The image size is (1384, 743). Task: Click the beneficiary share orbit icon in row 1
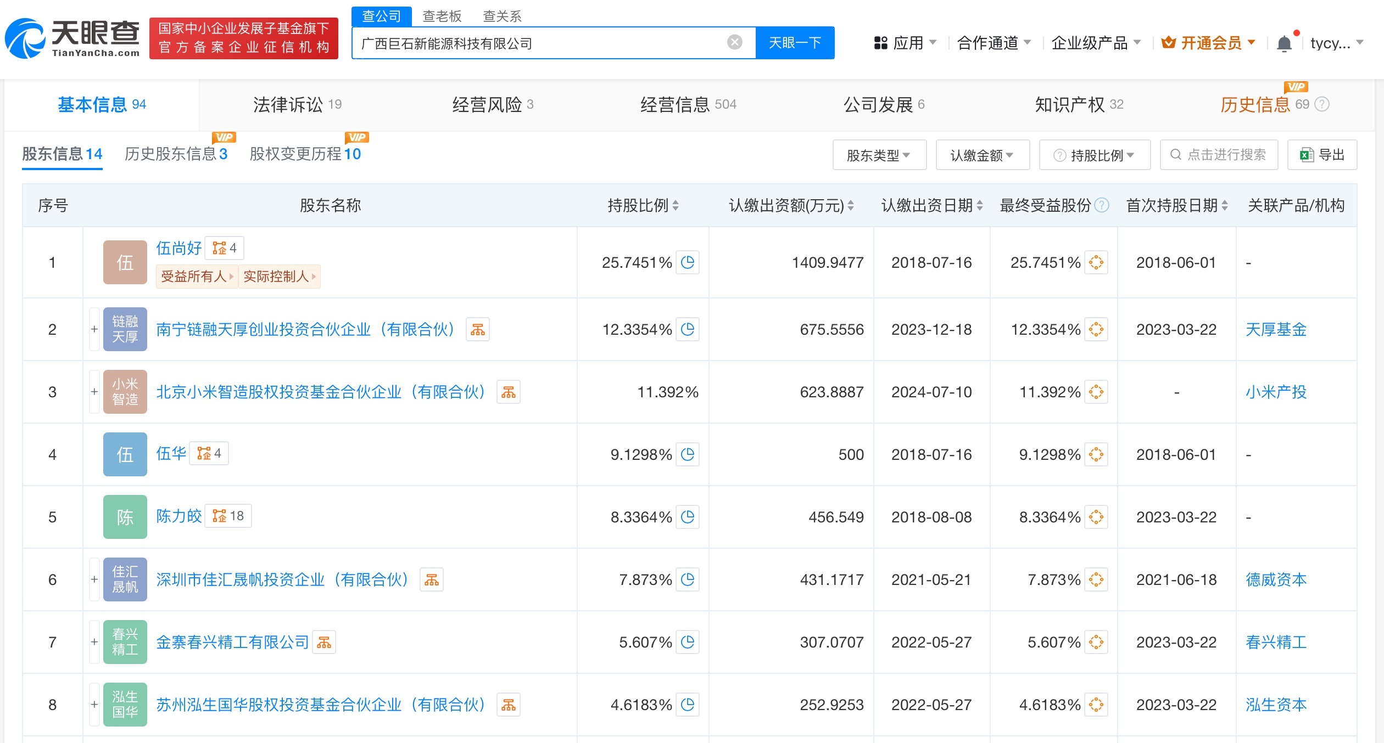point(1095,262)
